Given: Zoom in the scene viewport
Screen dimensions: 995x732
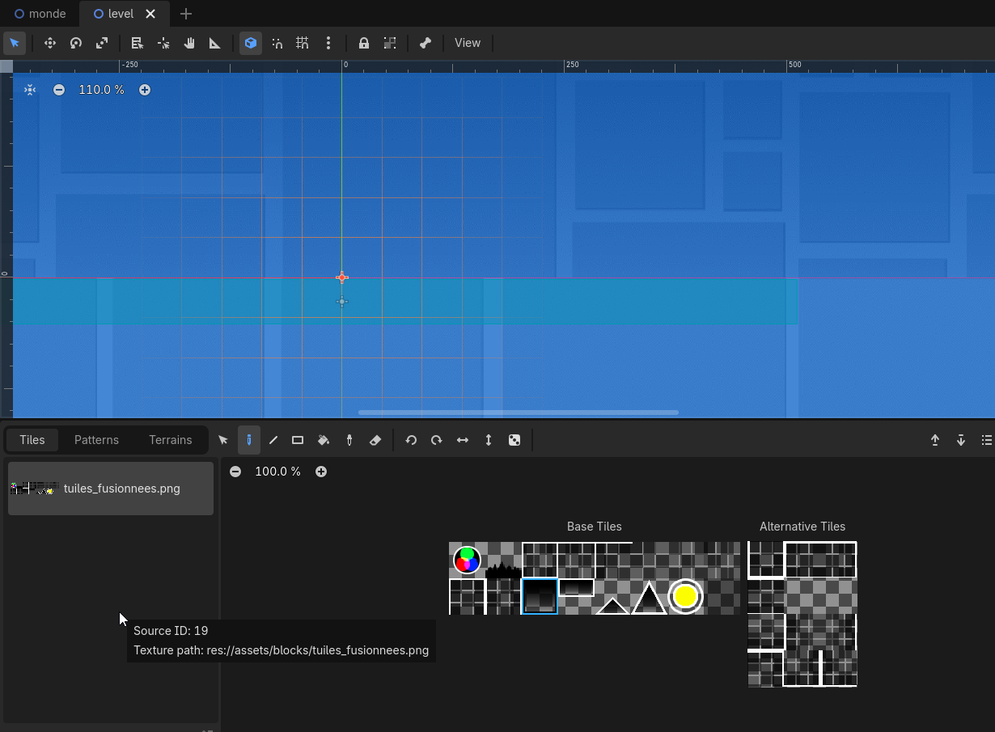Looking at the screenshot, I should [145, 90].
